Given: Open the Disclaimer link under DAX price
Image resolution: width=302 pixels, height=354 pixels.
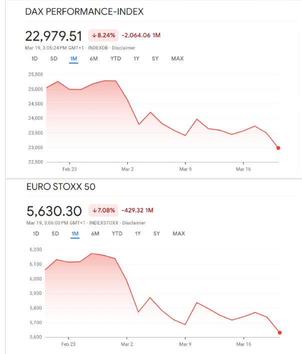Looking at the screenshot, I should point(123,48).
